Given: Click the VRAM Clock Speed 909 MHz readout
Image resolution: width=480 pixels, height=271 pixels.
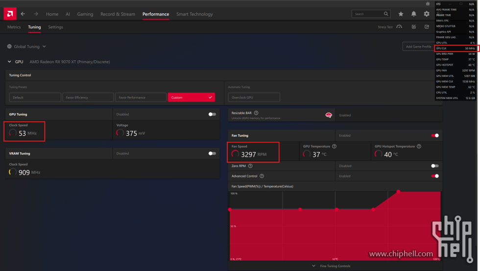Looking at the screenshot, I should (25, 172).
